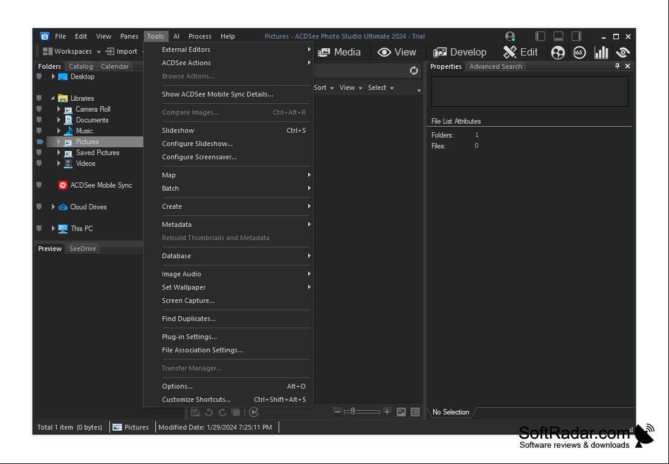
Task: Collapse the Libraries tree node
Action: pos(53,98)
